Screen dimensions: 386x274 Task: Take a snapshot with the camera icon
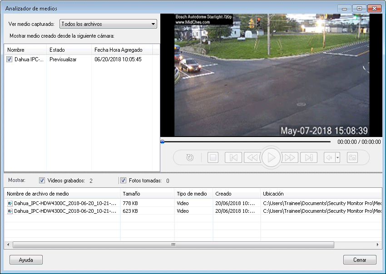pyautogui.click(x=352, y=157)
